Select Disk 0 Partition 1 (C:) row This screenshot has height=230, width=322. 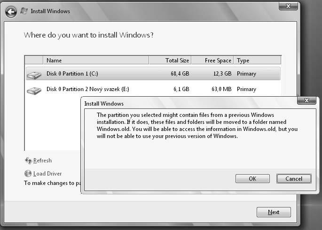click(153, 74)
